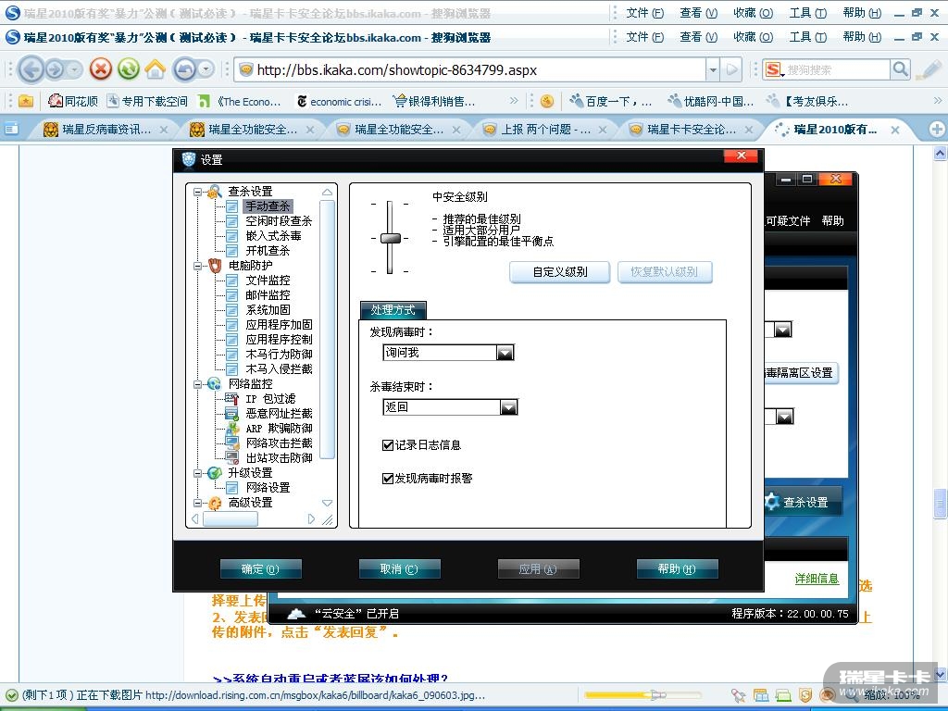Click the 查杀设置 gear button in Rising window

[x=803, y=502]
